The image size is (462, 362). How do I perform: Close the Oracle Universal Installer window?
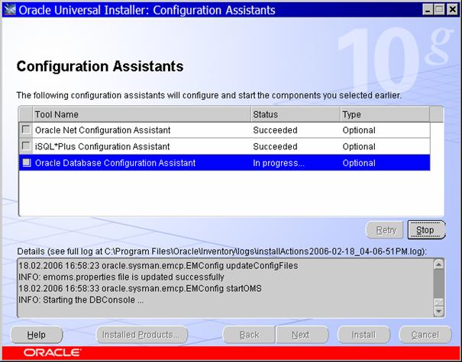click(450, 11)
